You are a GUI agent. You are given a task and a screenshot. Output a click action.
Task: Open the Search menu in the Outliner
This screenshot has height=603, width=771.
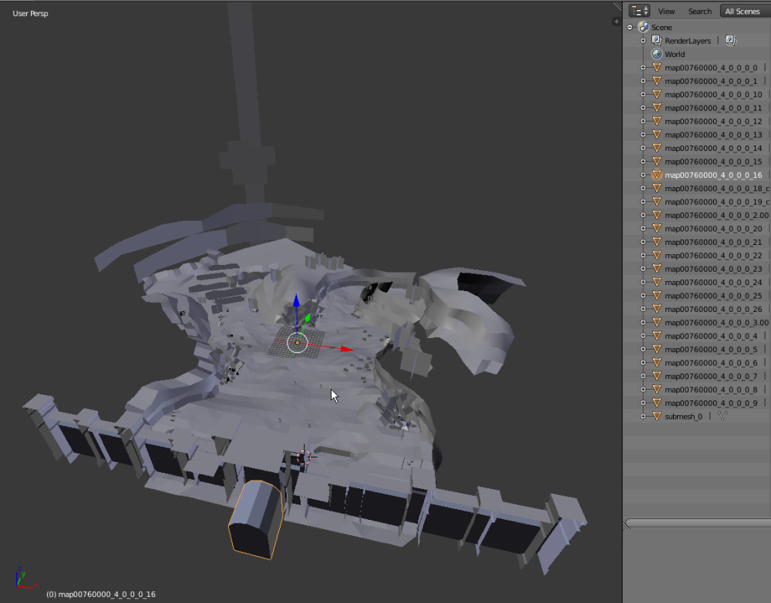click(700, 12)
